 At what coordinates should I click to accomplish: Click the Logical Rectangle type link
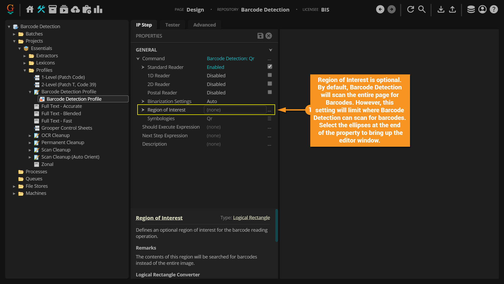click(251, 218)
